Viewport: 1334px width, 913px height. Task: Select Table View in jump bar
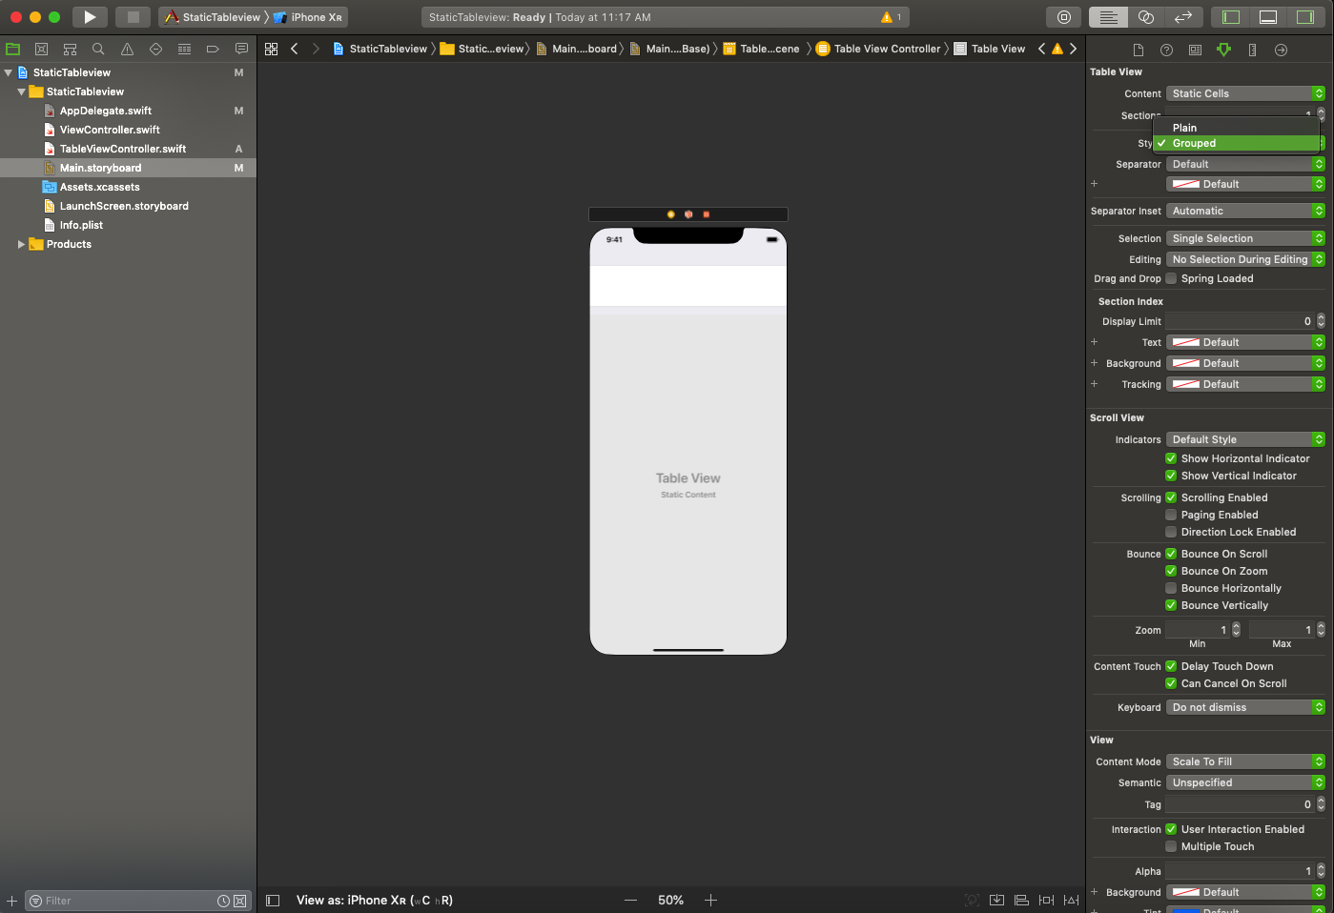click(990, 49)
